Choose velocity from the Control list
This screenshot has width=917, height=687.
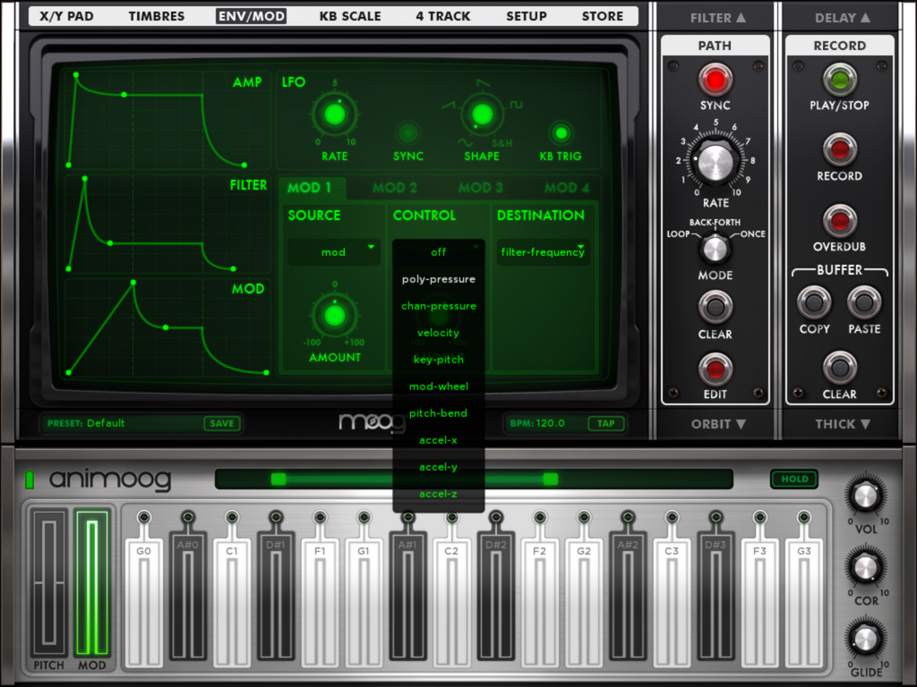tap(439, 333)
